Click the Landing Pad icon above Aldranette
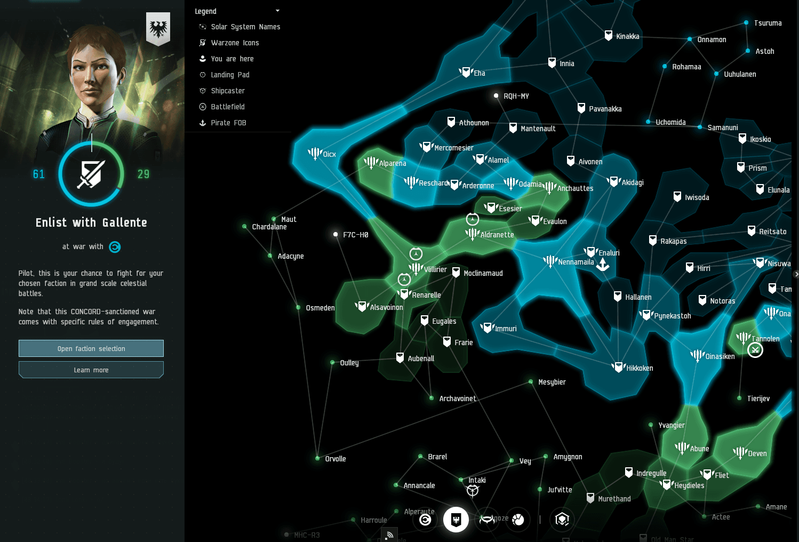This screenshot has height=542, width=799. [473, 219]
